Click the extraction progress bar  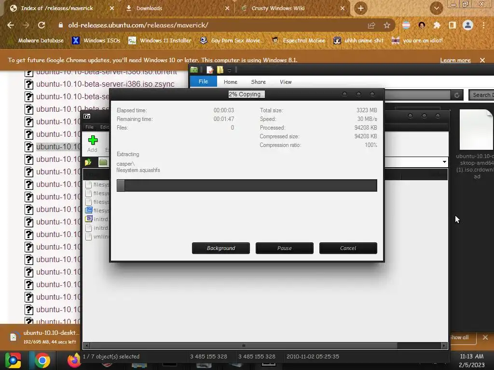pos(247,185)
